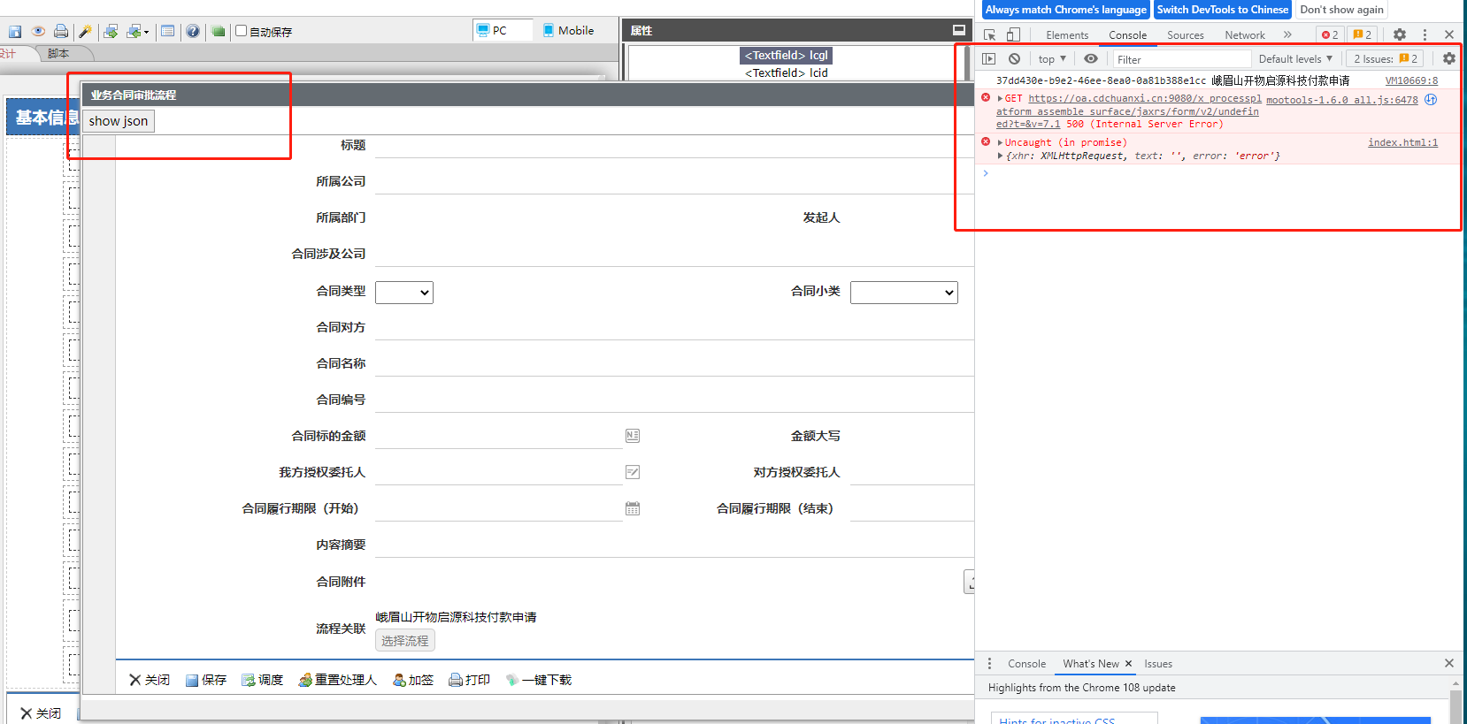Click the live expression eye icon

pos(1091,59)
